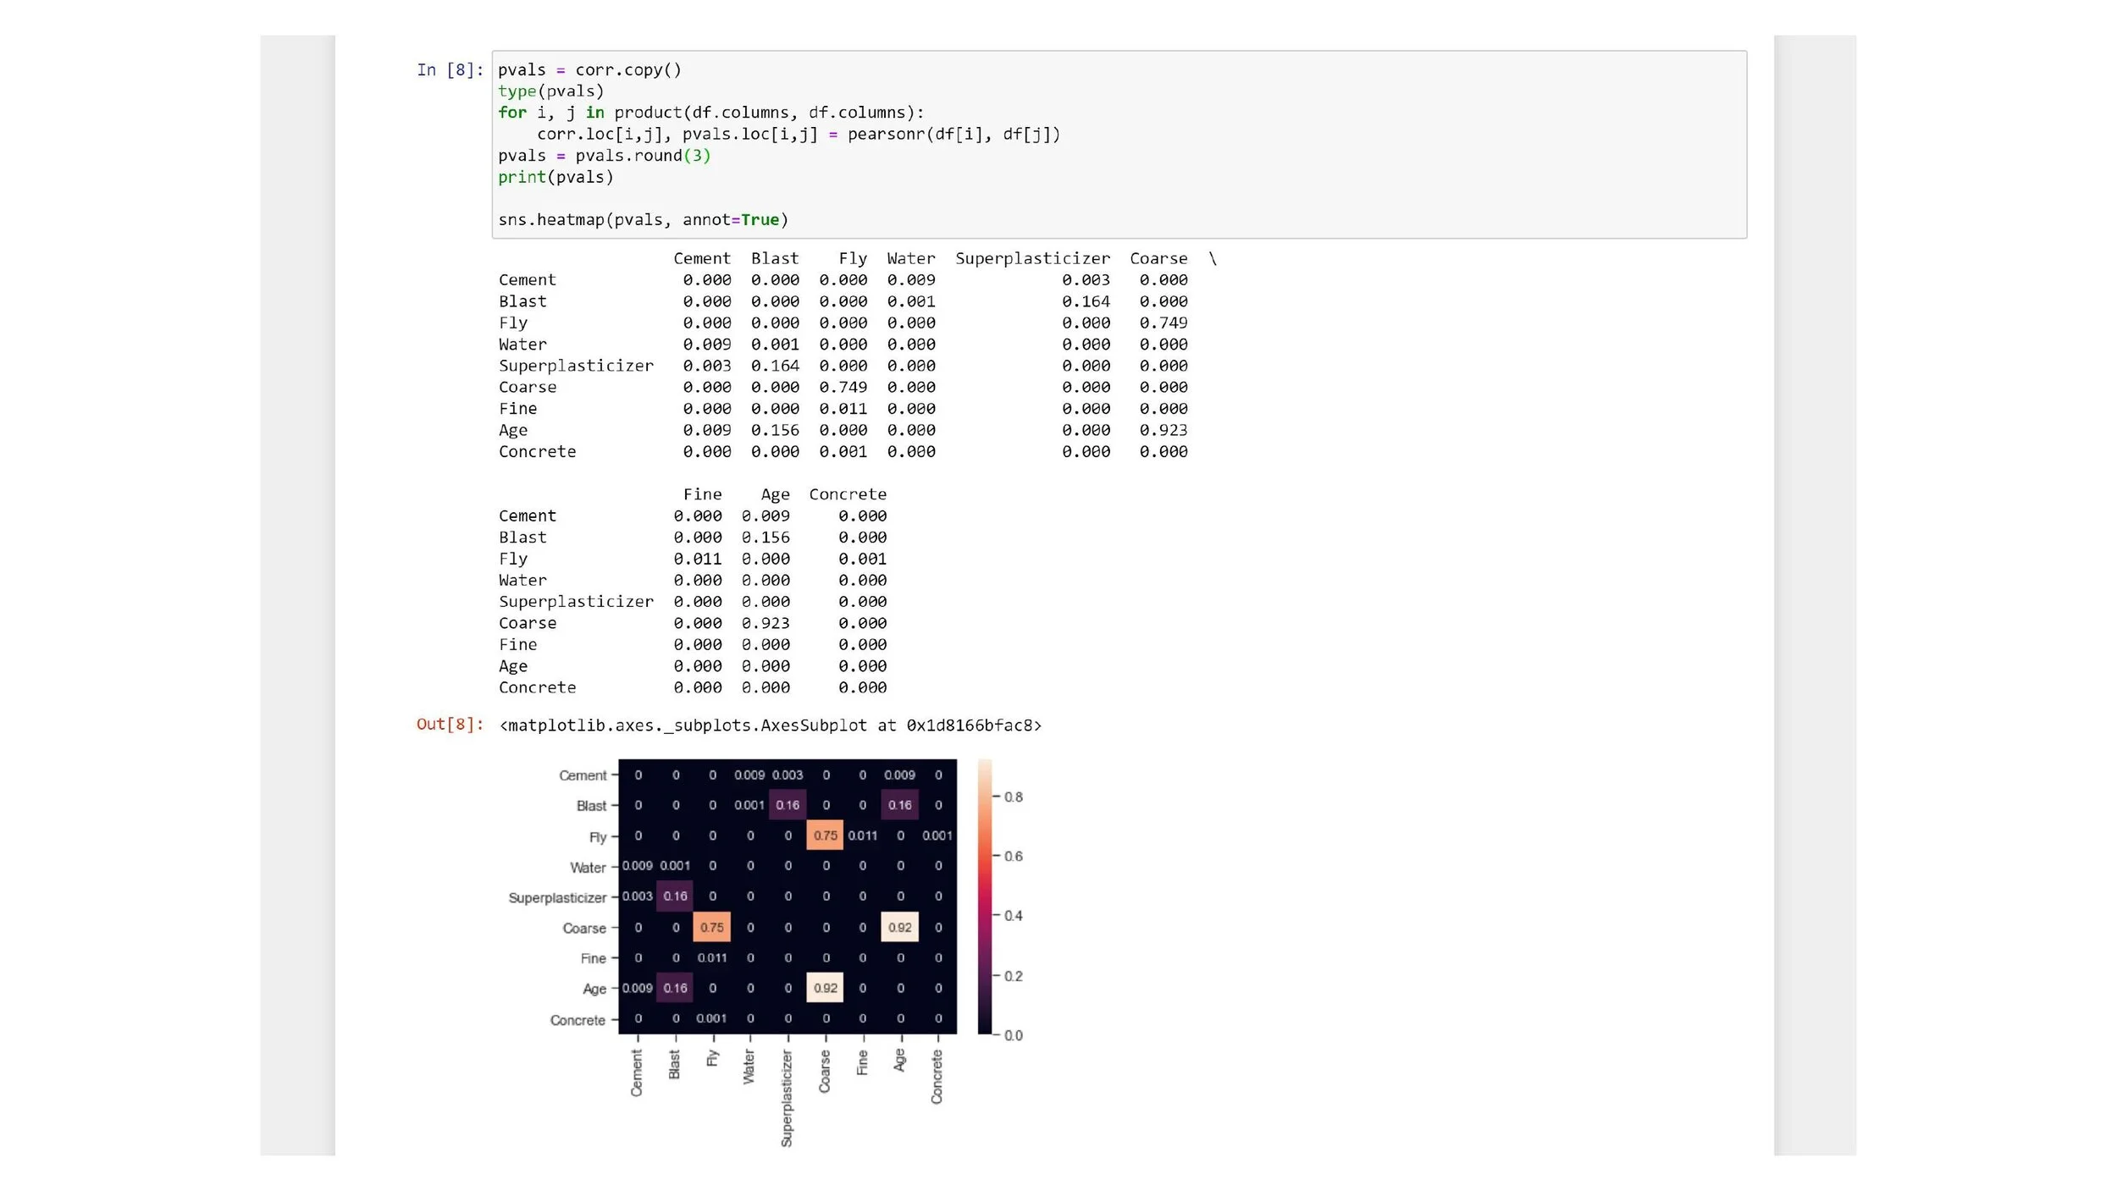Screen dimensions: 2117x1191
Task: Click the 0.8 tick on the colorbar
Action: 1013,797
